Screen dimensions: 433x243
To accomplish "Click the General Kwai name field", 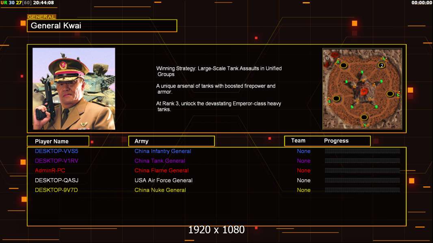I will pos(102,26).
